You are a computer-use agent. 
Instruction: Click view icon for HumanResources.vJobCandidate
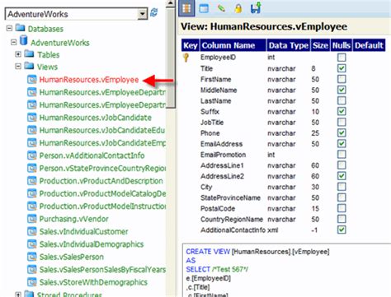pos(32,118)
